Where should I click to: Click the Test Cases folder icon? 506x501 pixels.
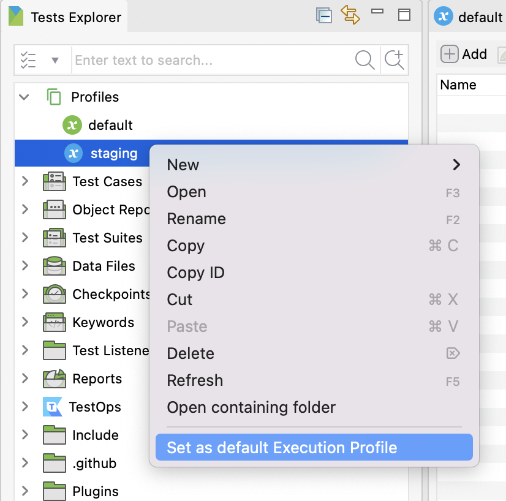coord(55,182)
